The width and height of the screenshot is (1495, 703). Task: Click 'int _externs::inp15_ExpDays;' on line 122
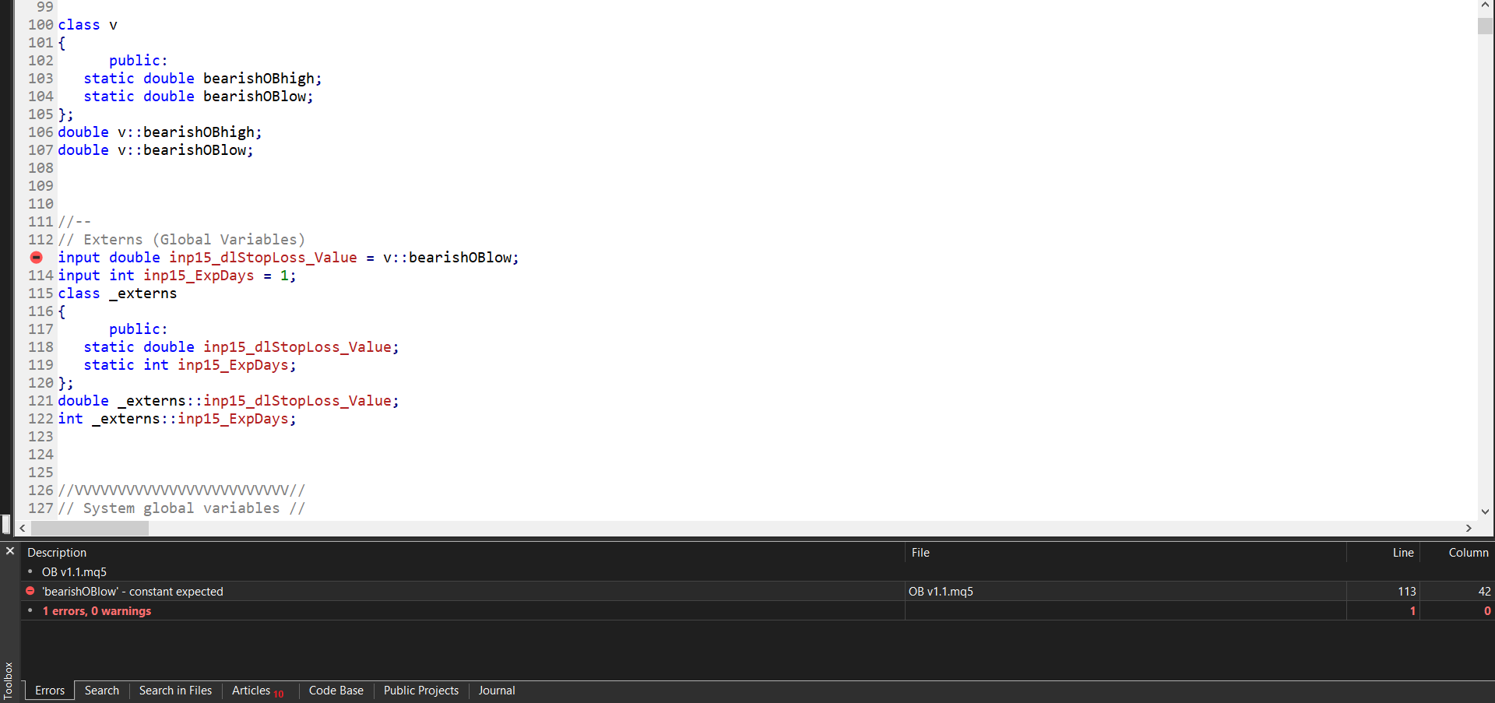(x=177, y=419)
